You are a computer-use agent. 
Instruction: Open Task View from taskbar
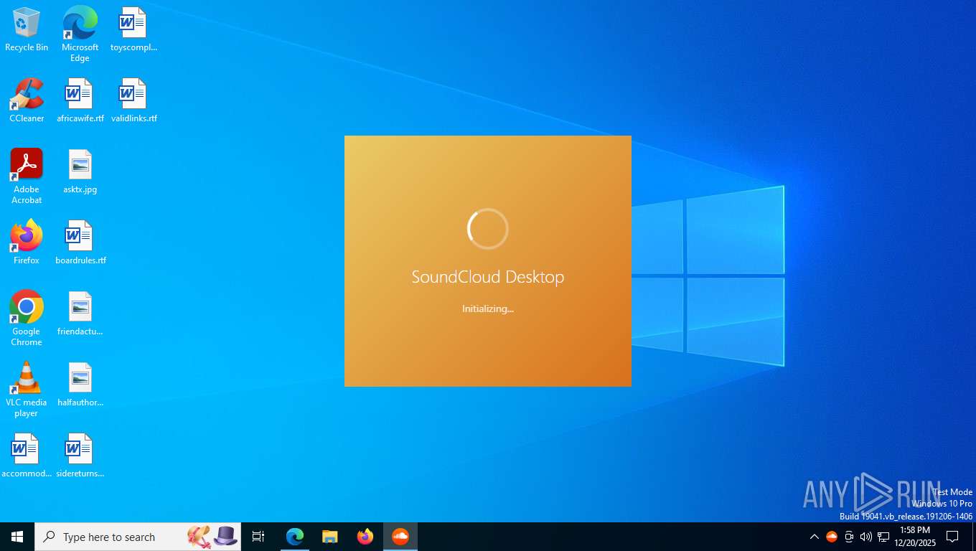259,537
